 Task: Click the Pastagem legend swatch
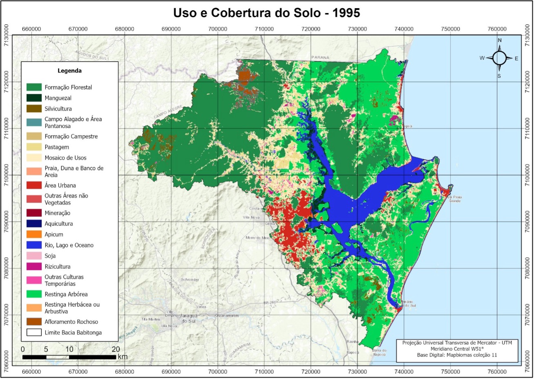(x=34, y=147)
